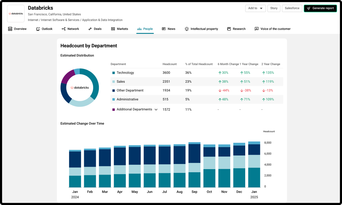Click the News tab icon
The image size is (342, 205).
coord(164,29)
